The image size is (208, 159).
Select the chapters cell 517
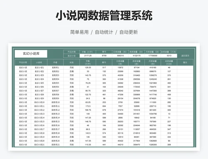coord(104,68)
